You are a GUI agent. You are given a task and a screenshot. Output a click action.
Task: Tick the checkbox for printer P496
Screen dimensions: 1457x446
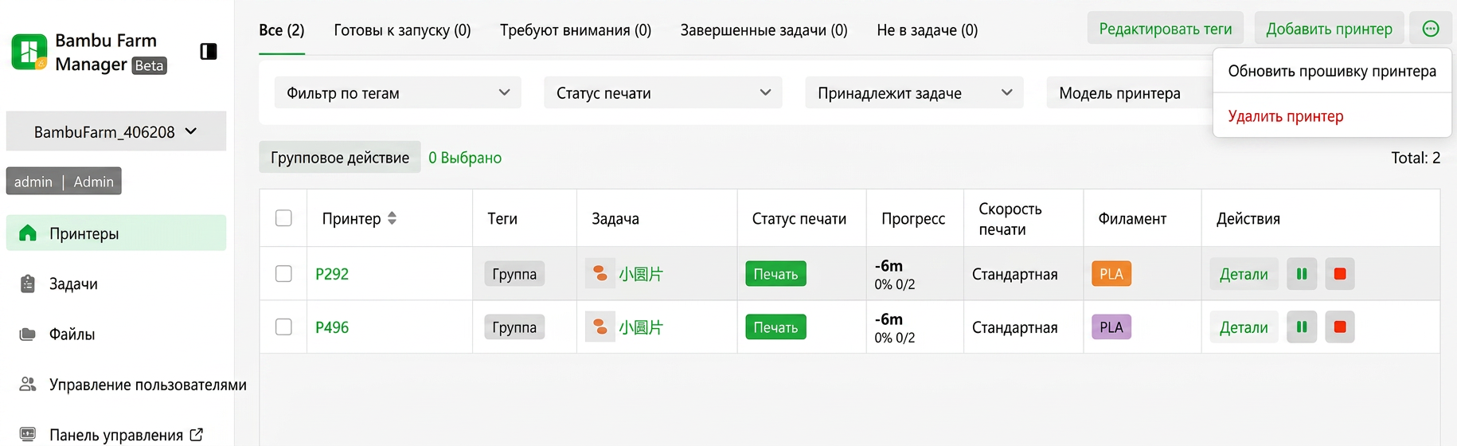tap(283, 327)
